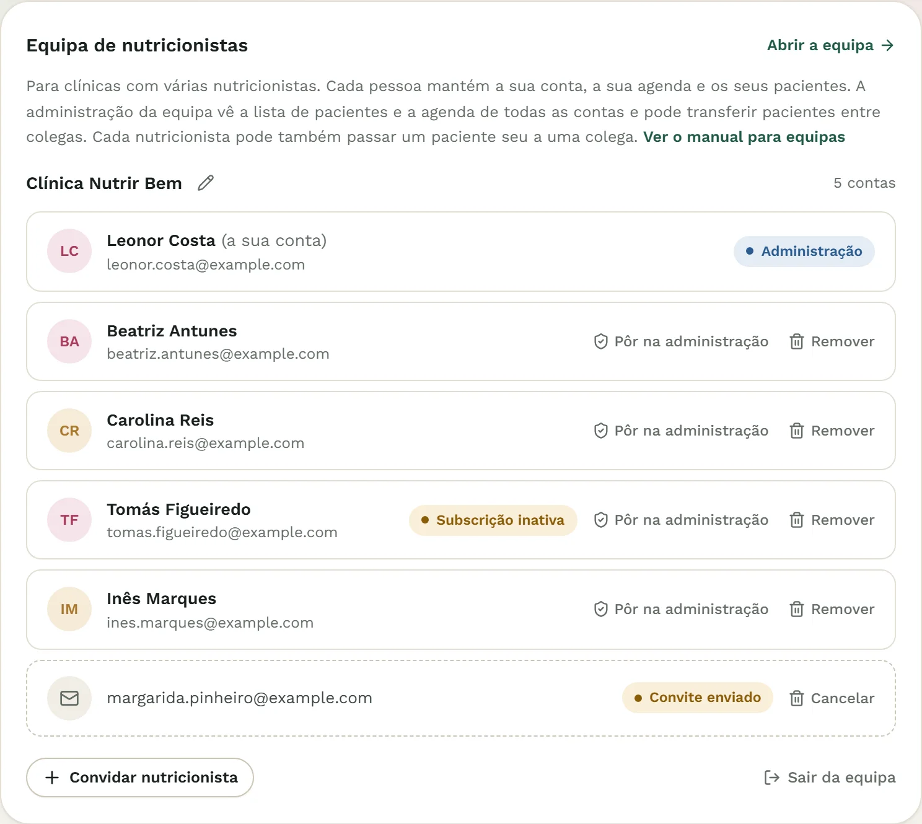Screen dimensions: 922x824
Task: Click the email leonor.costa@example.com
Action: 206,265
